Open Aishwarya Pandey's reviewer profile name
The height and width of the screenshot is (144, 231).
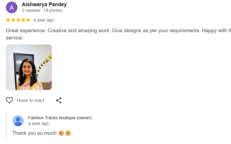point(44,5)
